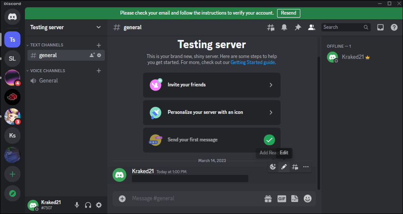The image size is (403, 214).
Task: Toggle the member list visibility
Action: pyautogui.click(x=311, y=28)
